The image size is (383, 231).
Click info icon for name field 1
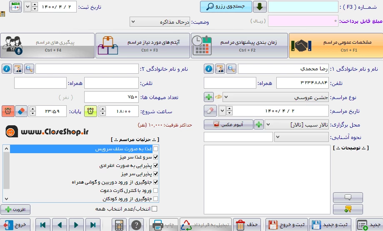(209, 69)
